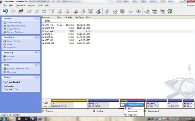Click the green Recover Partitions toolbar icon
The image size is (195, 121).
pos(170,11)
